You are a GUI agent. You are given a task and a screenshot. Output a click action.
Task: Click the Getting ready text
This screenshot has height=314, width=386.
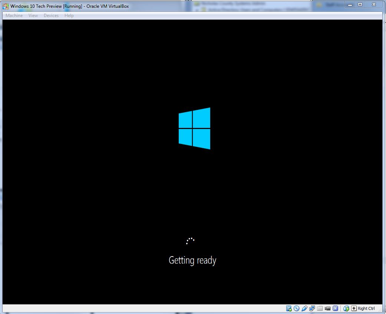[192, 260]
